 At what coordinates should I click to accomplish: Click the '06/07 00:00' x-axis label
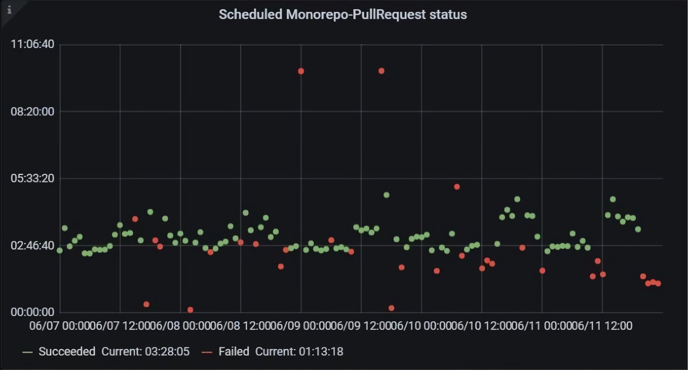[59, 326]
